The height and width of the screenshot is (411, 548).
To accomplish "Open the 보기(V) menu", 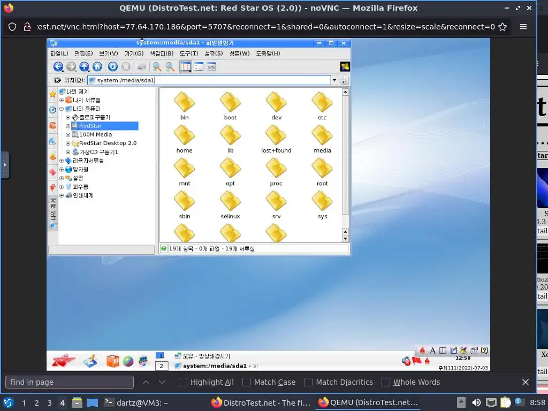I will click(x=108, y=54).
